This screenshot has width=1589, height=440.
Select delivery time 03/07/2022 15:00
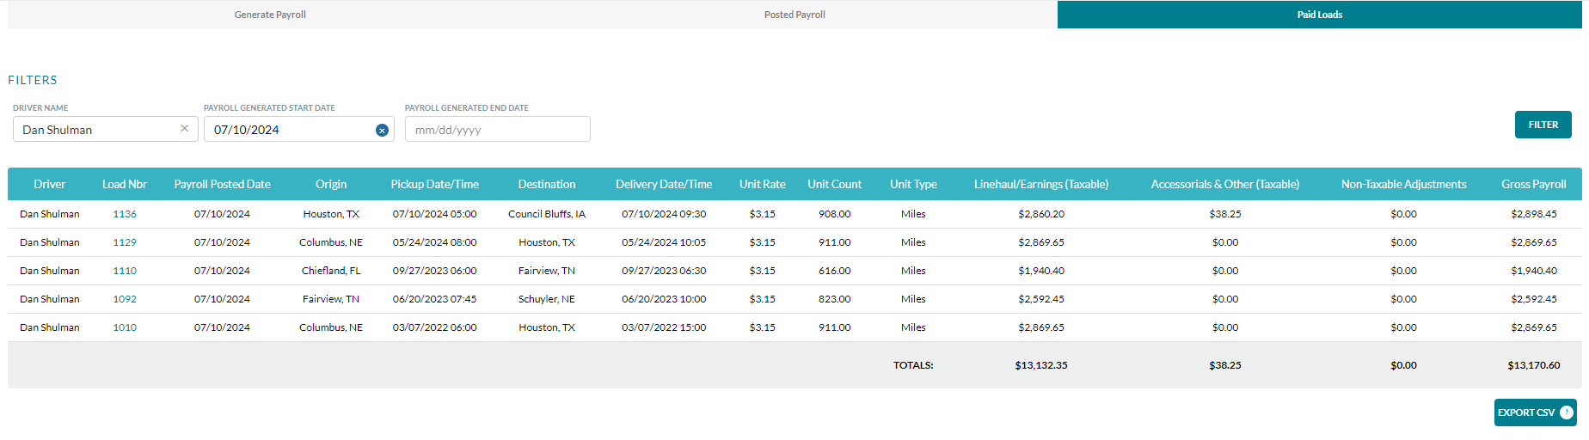(x=664, y=327)
